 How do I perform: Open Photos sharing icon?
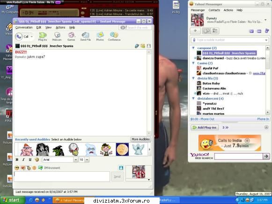pyautogui.click(x=100, y=37)
